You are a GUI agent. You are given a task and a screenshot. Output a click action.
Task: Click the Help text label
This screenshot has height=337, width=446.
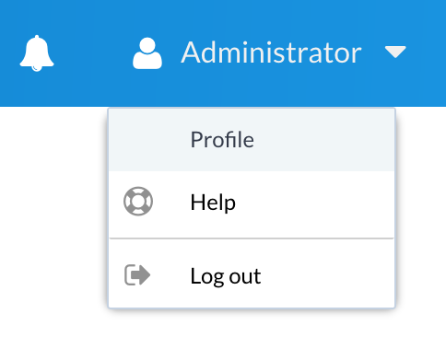(213, 203)
